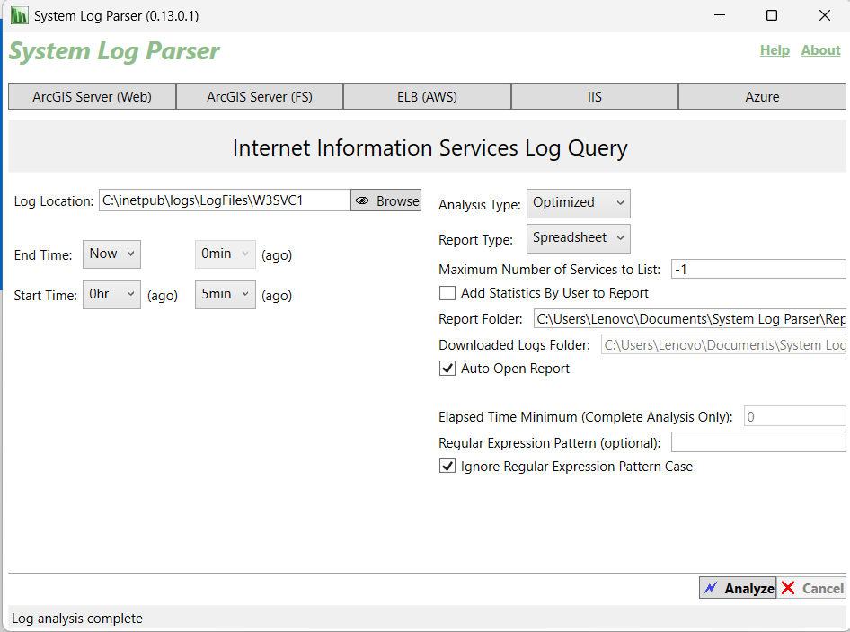Viewport: 850px width, 632px height.
Task: Switch to ArcGIS Server (Web) tab
Action: [93, 96]
